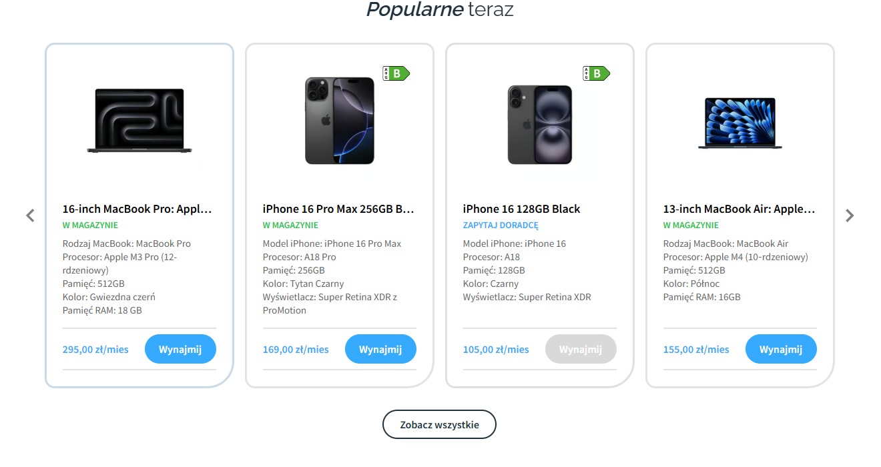Viewport: 881px width, 467px height.
Task: Open the 16-inch MacBook Pro title link
Action: pyautogui.click(x=137, y=209)
